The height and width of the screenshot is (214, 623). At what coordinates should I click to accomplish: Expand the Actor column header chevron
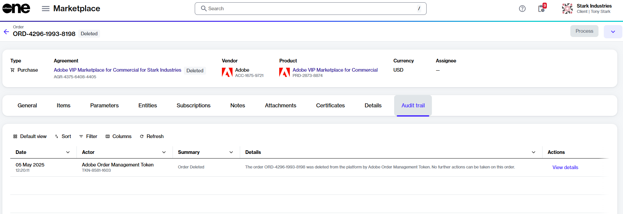[164, 152]
